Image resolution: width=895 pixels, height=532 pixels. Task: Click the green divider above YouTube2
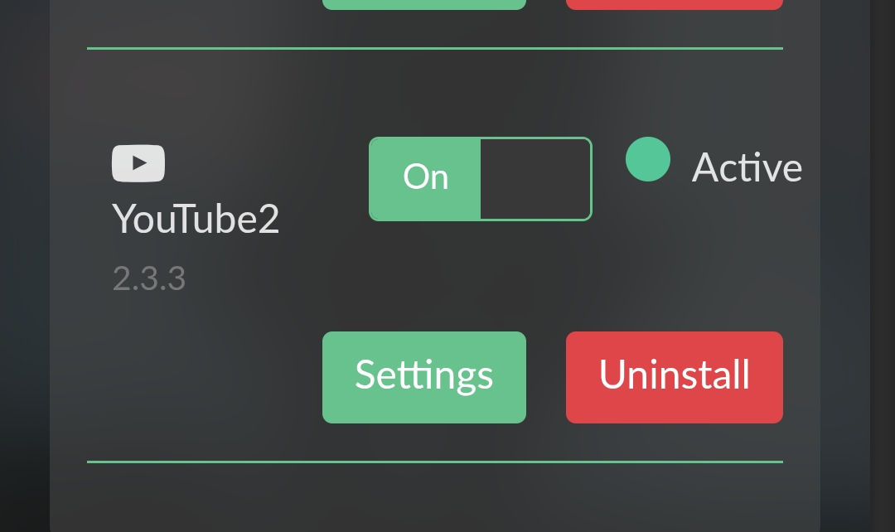(434, 49)
